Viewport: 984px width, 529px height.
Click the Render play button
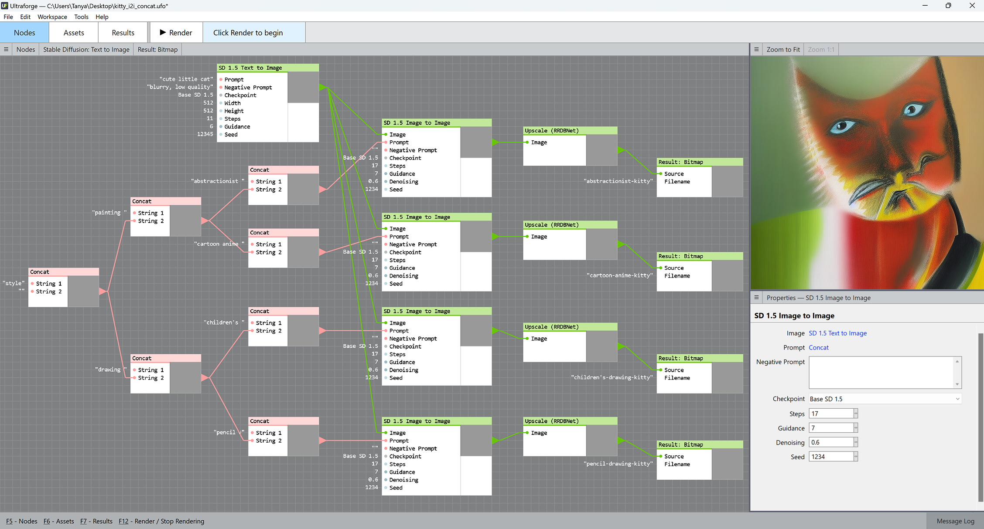click(x=176, y=33)
